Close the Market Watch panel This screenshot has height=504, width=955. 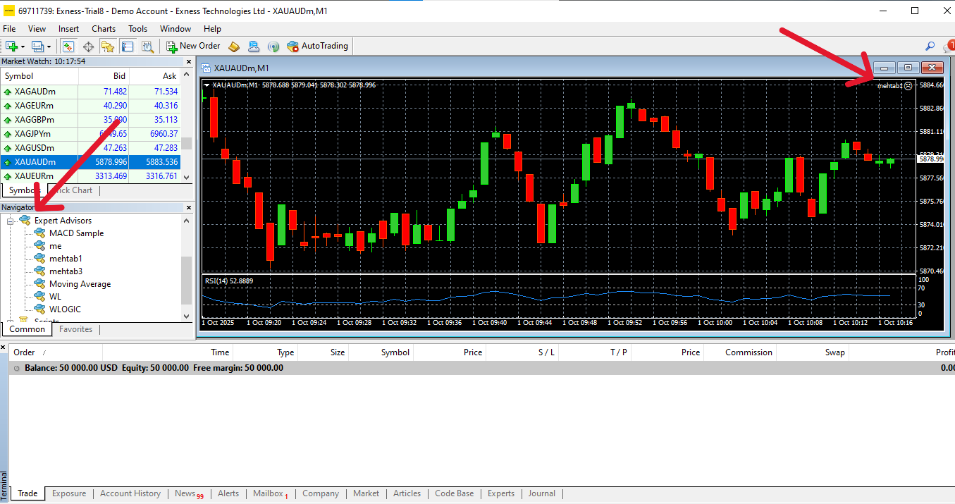[188, 62]
